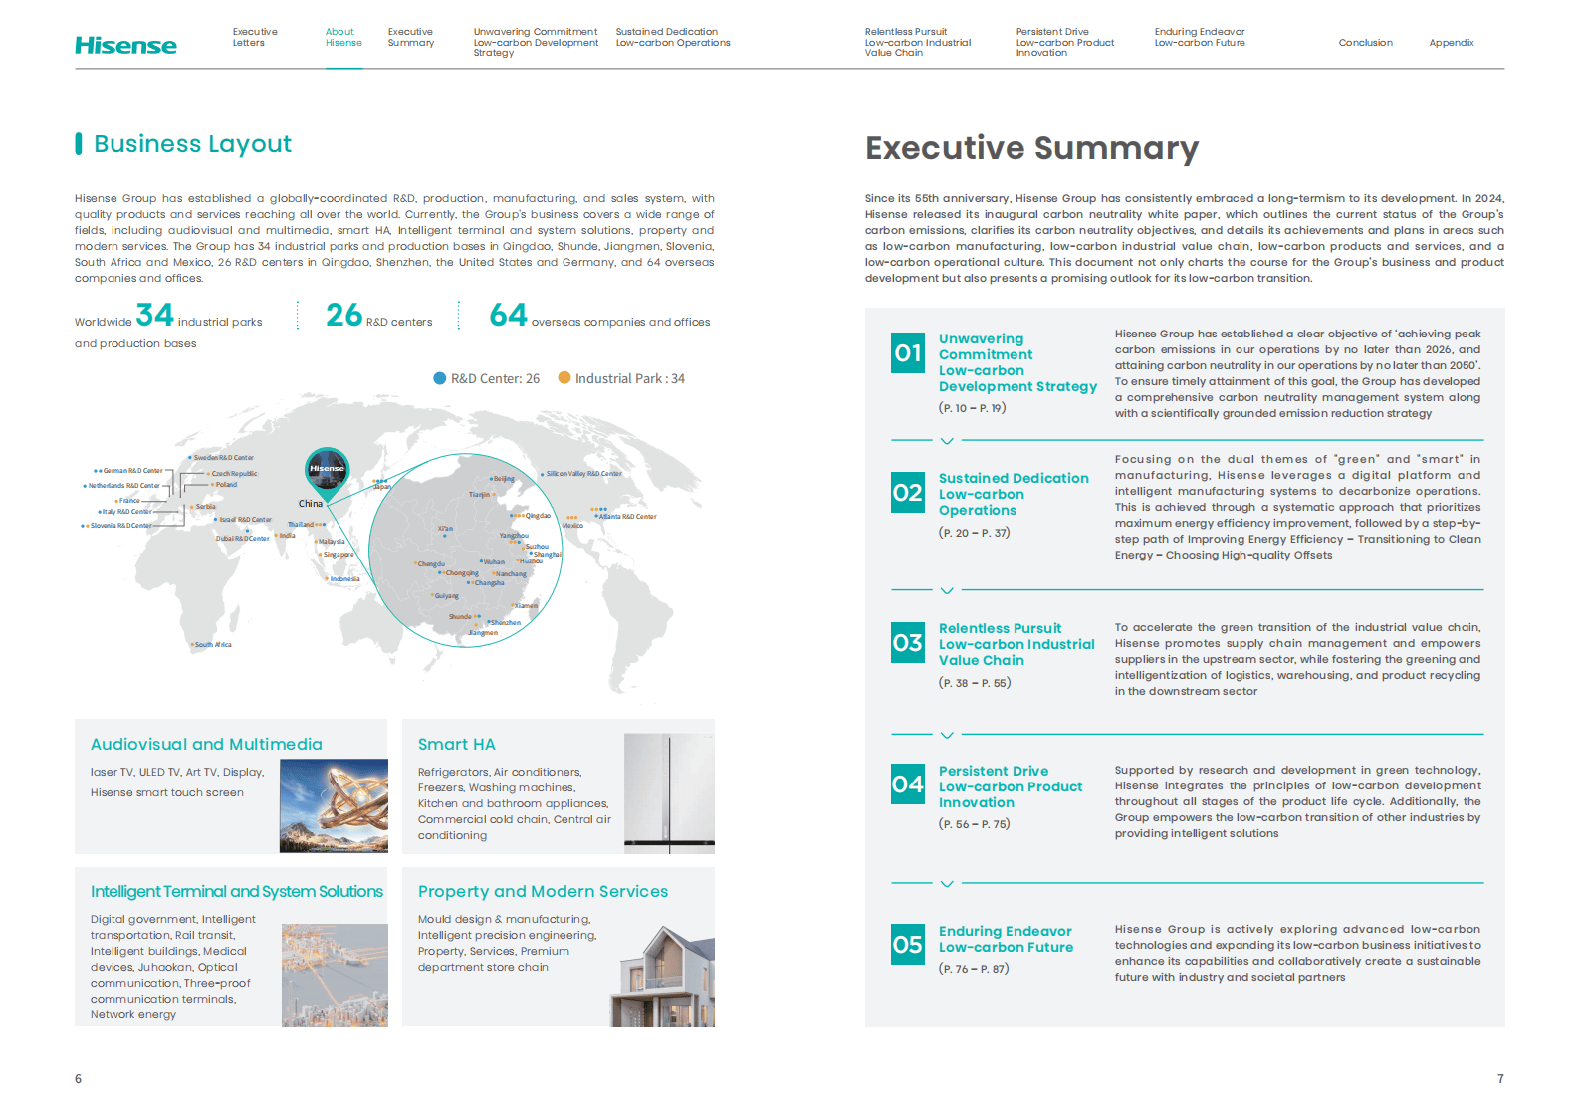Click the chevron between sections 02 and 03
Viewport: 1580px width, 1118px height.
pyautogui.click(x=947, y=590)
